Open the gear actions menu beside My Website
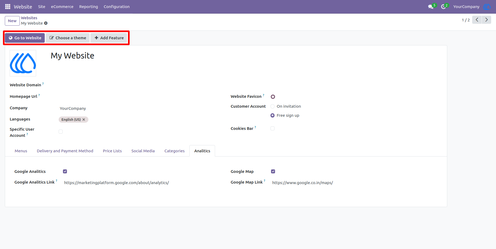 pyautogui.click(x=46, y=23)
